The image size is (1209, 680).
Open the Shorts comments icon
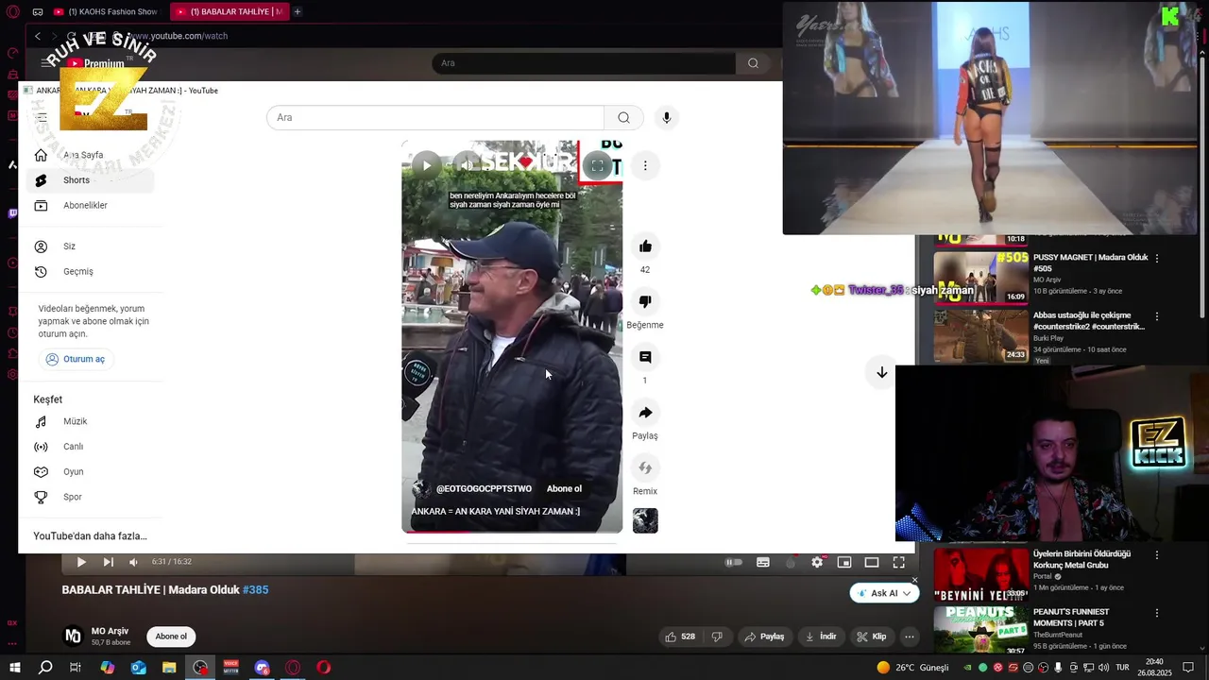tap(645, 357)
